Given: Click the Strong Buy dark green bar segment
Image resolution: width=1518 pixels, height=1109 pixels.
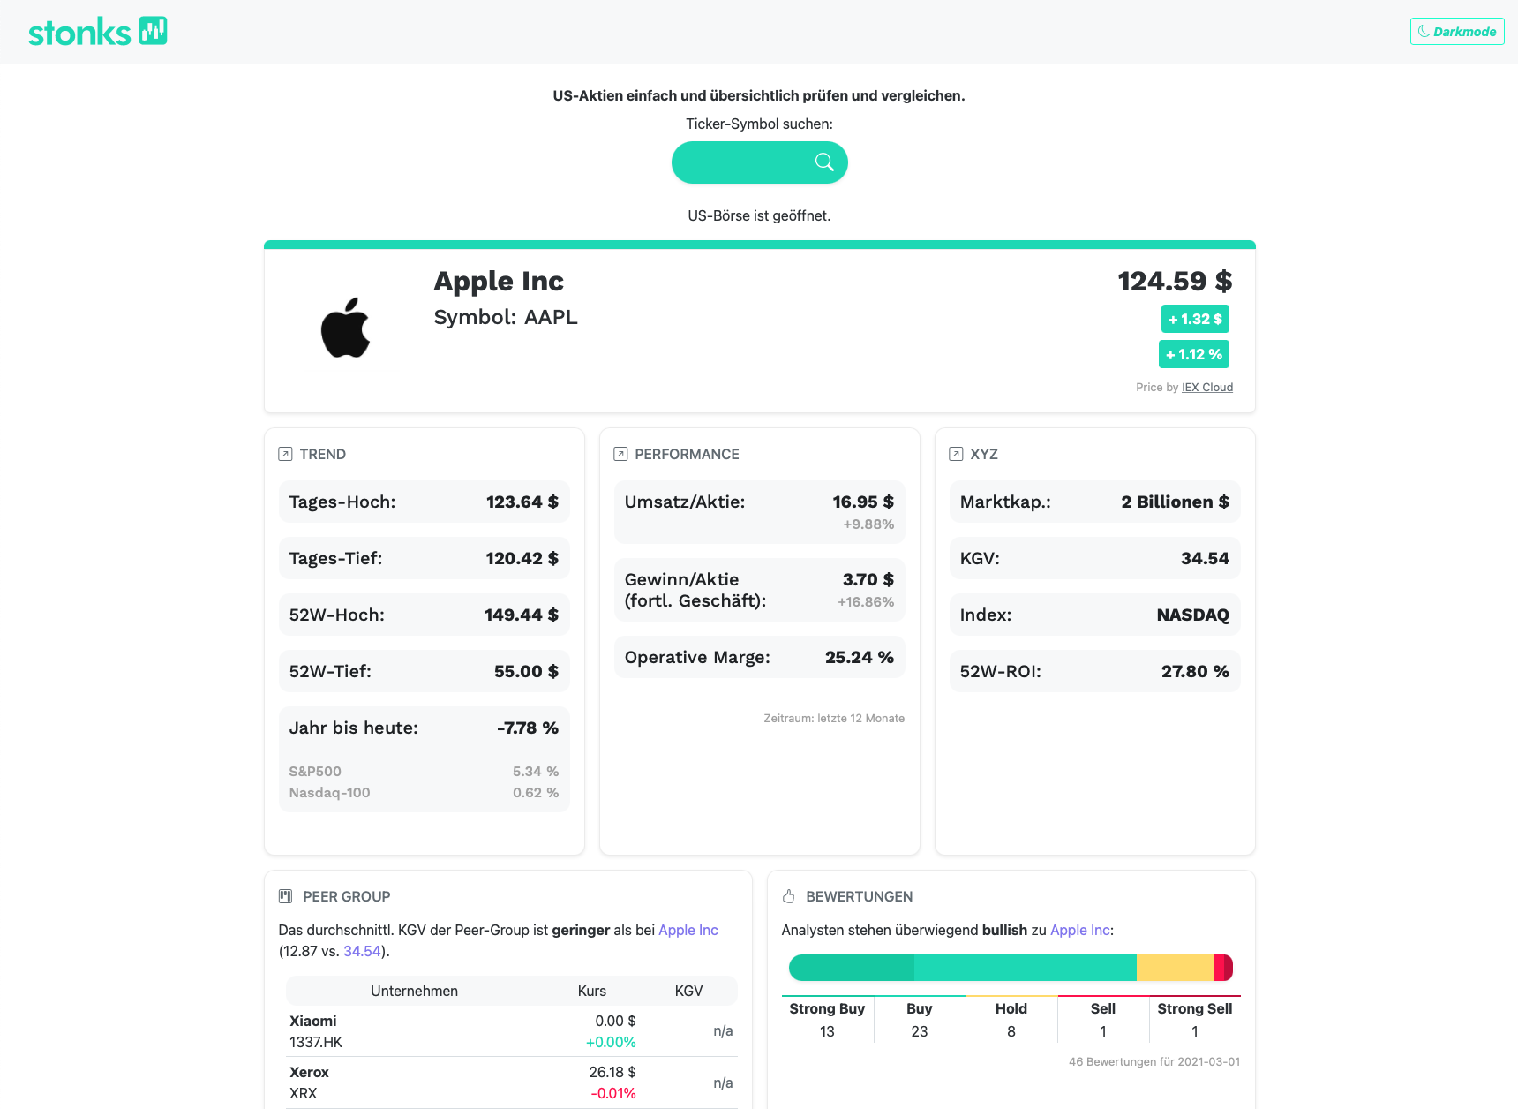Looking at the screenshot, I should (852, 968).
